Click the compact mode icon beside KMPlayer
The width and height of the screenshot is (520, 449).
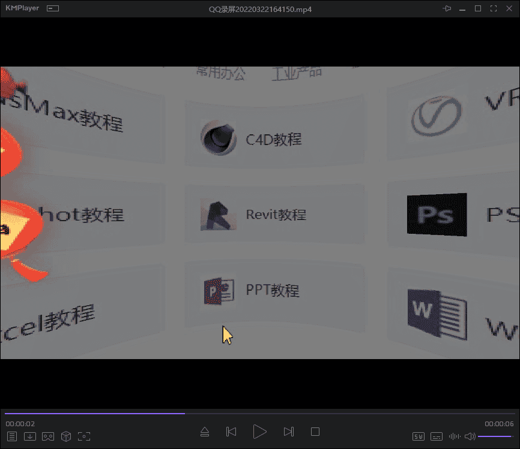click(53, 9)
